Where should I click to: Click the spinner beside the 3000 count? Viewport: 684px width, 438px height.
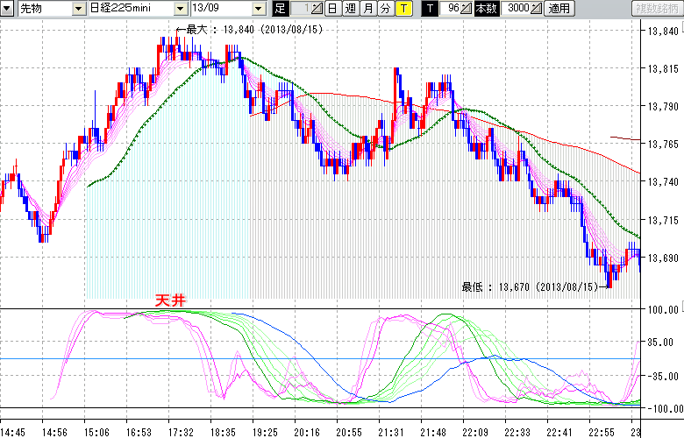point(537,9)
